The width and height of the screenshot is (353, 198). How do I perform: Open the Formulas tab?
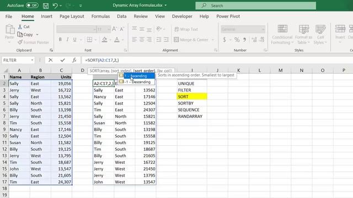click(100, 16)
